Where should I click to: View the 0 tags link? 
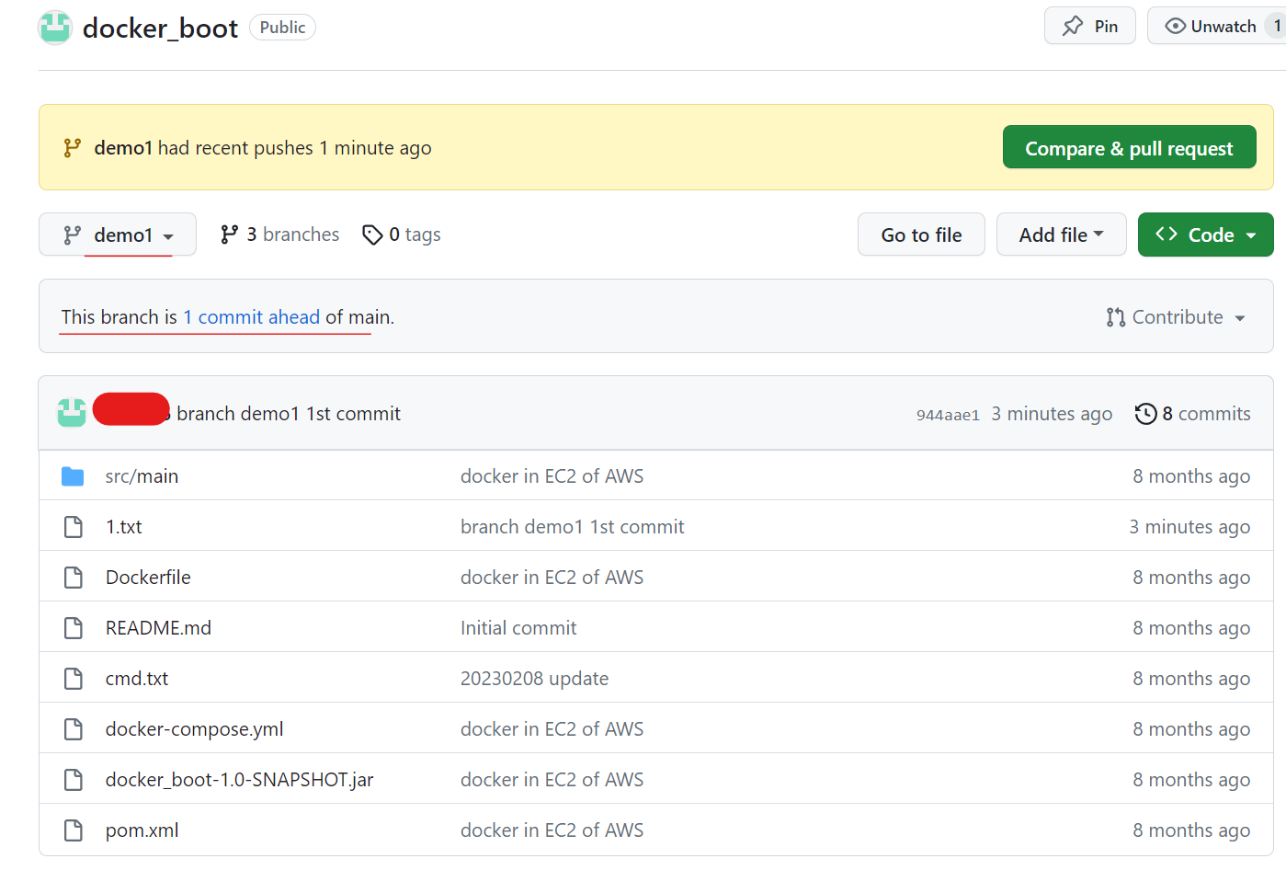(402, 235)
